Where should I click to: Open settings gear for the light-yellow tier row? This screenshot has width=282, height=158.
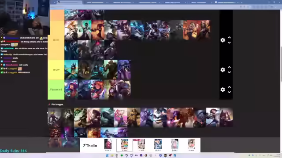223,40
